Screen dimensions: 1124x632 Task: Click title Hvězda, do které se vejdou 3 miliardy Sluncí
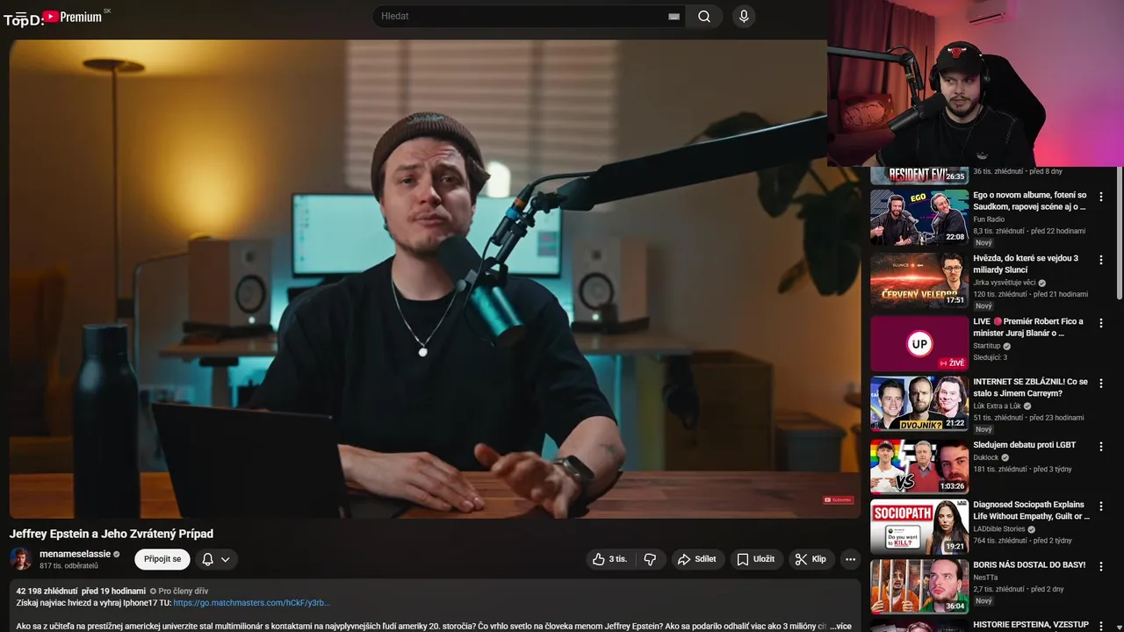tap(1026, 264)
